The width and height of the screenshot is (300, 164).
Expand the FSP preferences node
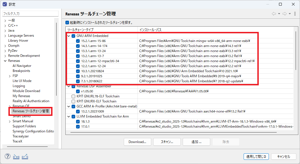10,76
